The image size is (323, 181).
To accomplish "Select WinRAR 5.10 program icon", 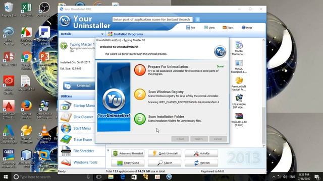I will 239,120.
